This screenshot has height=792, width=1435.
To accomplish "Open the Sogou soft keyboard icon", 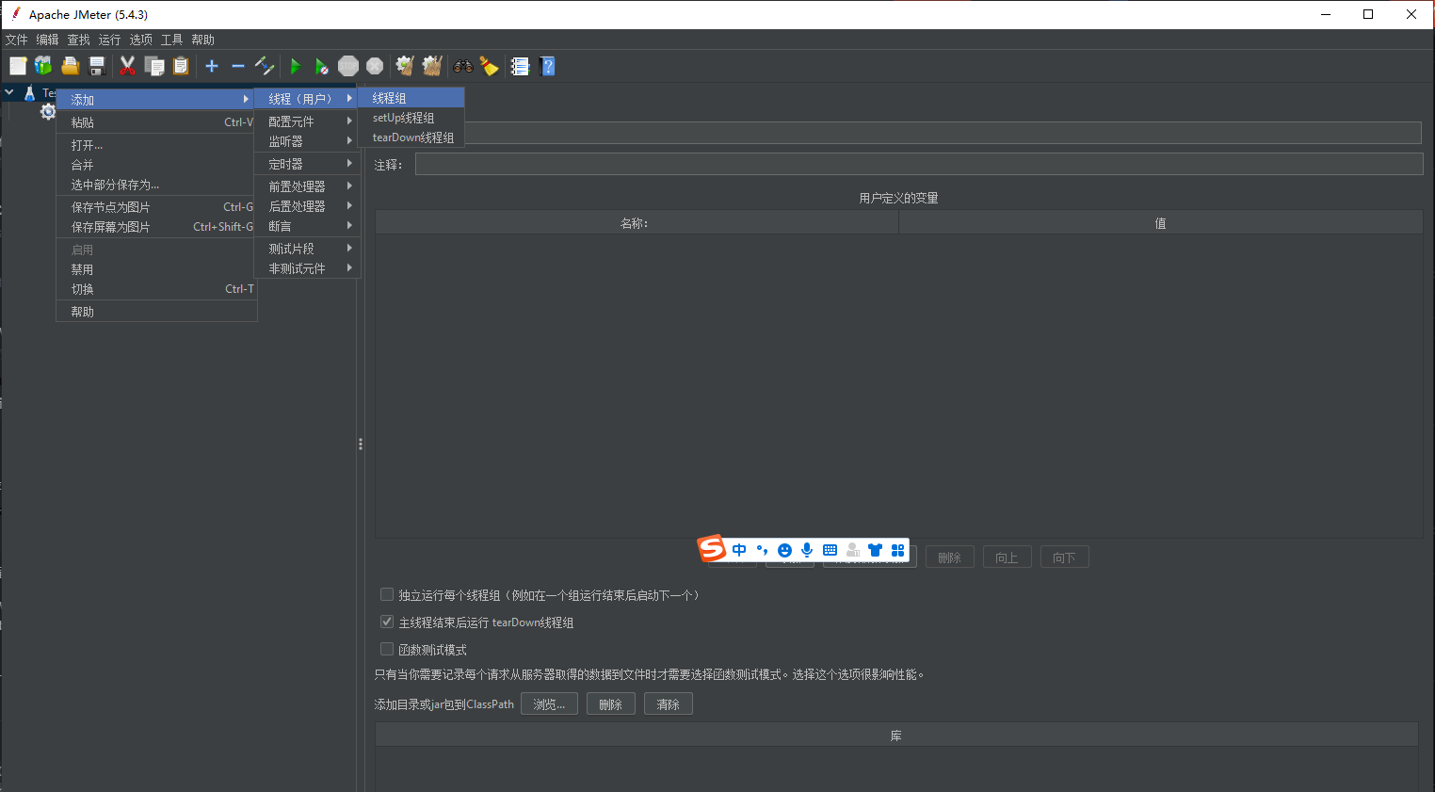I will click(830, 550).
